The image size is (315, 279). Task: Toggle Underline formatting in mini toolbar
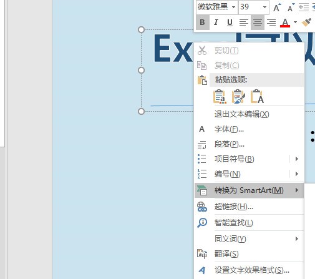tap(230, 22)
